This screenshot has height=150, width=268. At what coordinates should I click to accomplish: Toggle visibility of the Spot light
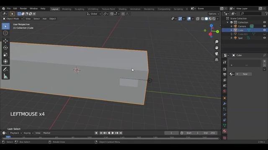point(264,38)
